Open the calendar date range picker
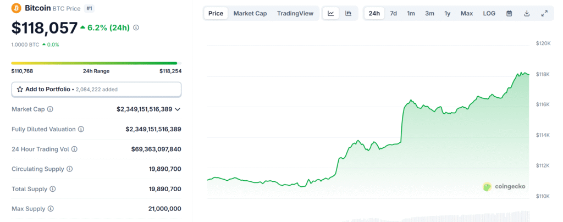Viewport: 563px width, 222px height. coord(509,13)
